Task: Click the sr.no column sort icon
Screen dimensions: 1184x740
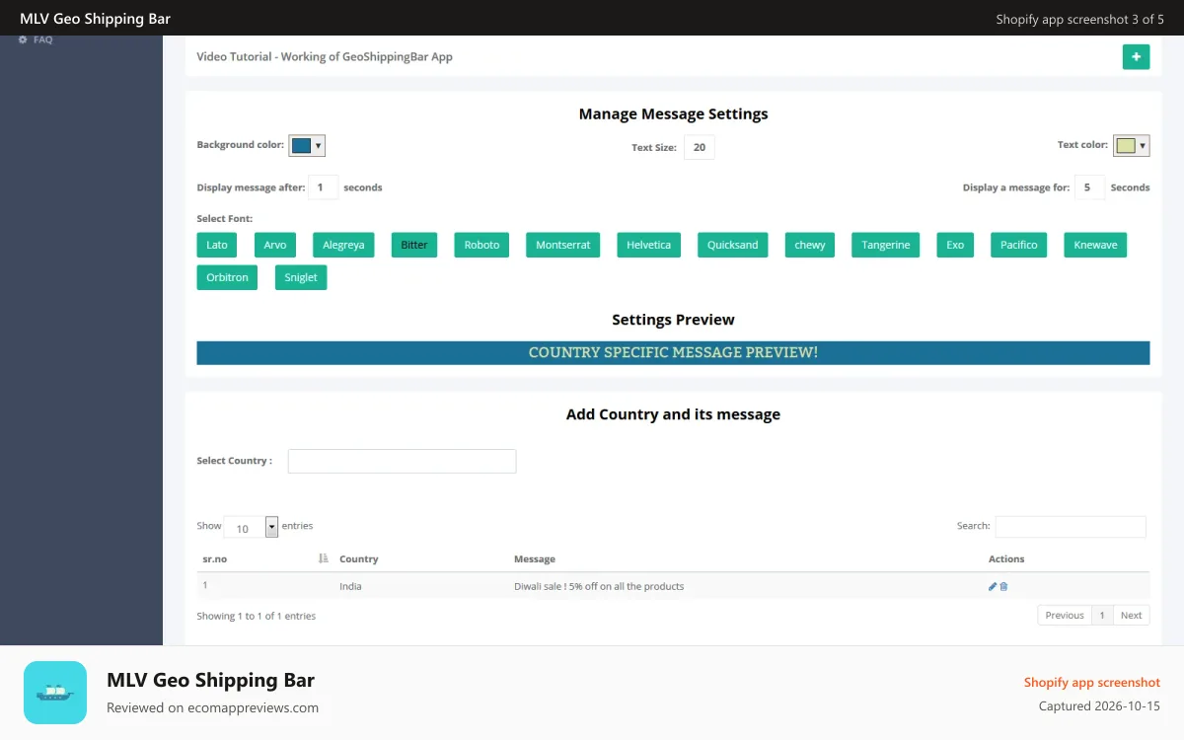Action: (324, 558)
